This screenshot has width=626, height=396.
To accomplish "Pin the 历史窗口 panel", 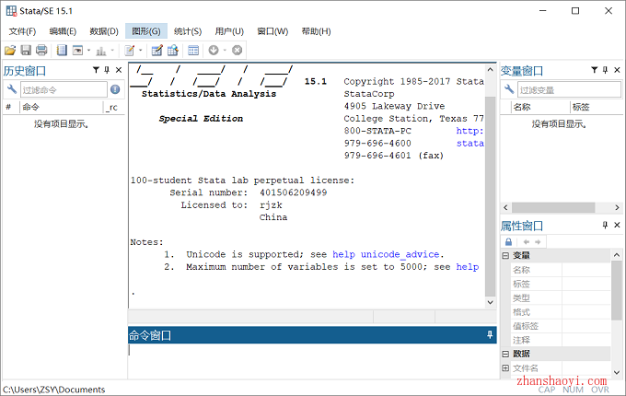I will click(x=107, y=70).
